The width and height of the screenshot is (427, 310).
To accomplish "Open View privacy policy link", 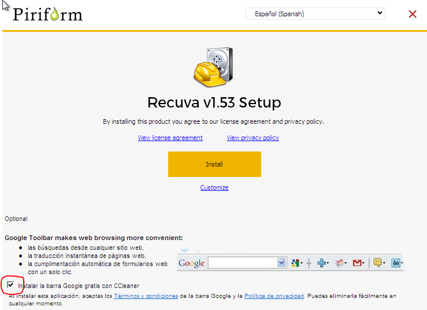I will tap(253, 138).
